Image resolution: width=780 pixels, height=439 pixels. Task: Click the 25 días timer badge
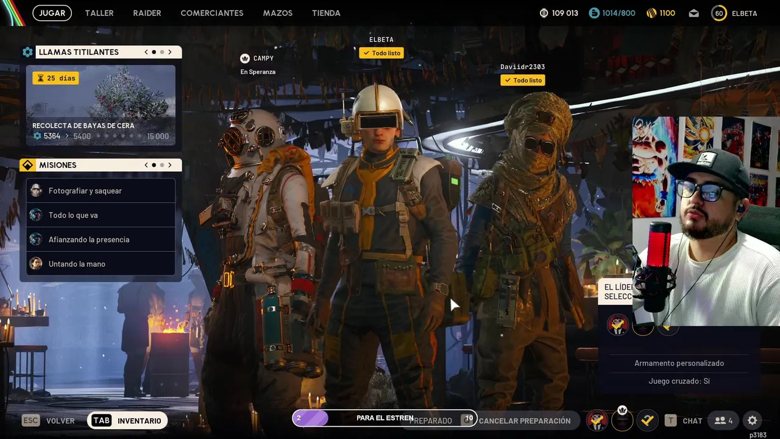[x=55, y=78]
